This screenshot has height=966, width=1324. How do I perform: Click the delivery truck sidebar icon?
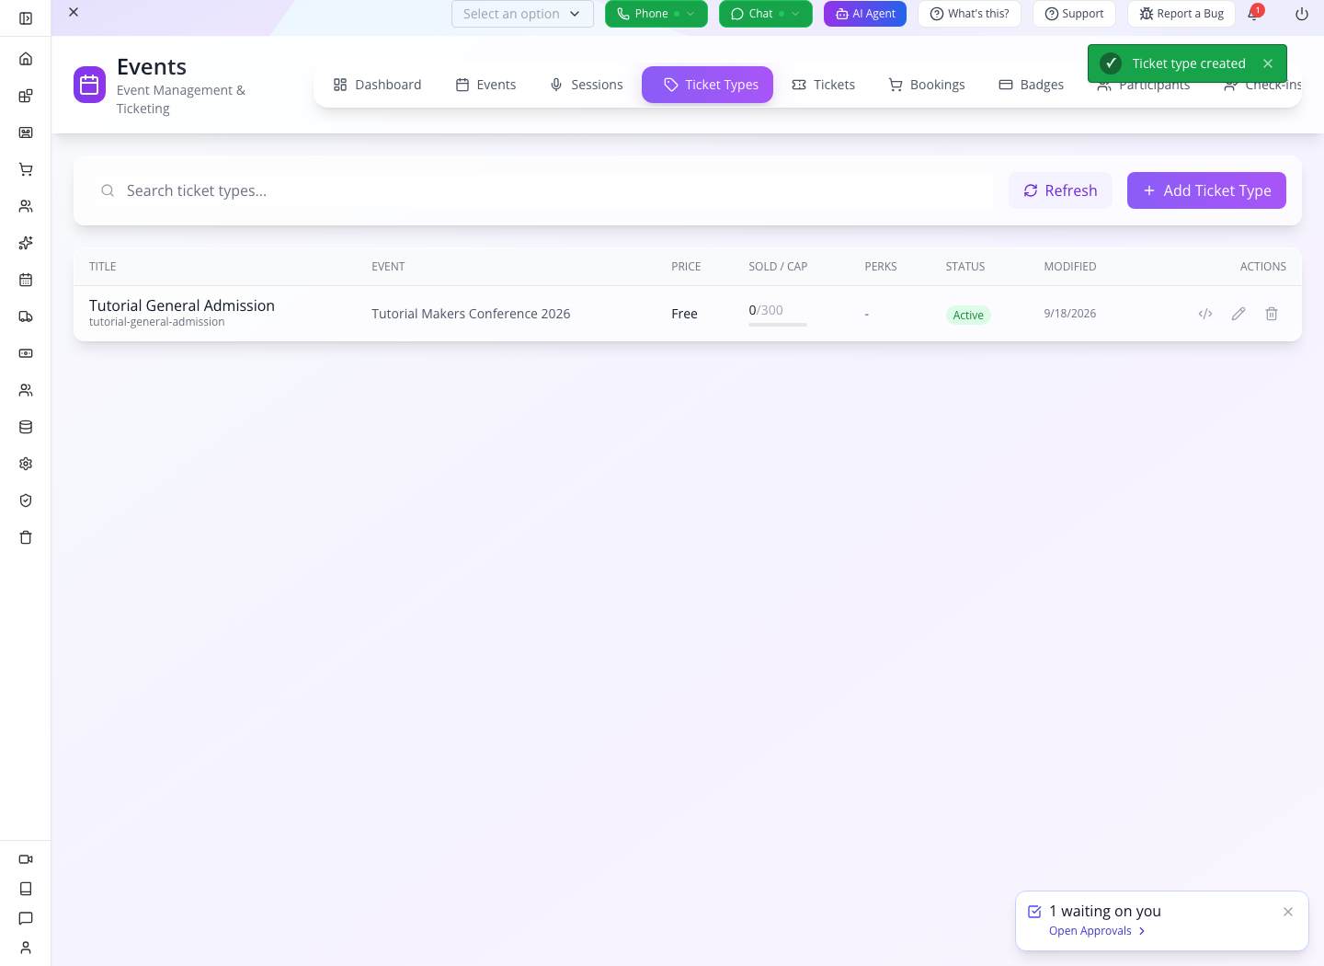pos(26,316)
